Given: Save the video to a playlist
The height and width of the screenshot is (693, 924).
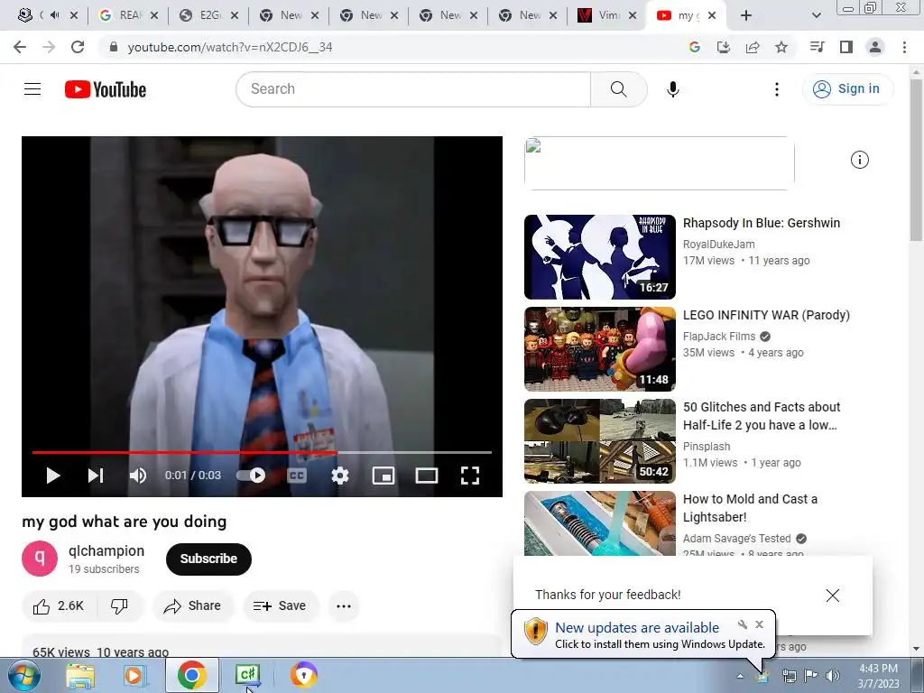Looking at the screenshot, I should pos(280,605).
